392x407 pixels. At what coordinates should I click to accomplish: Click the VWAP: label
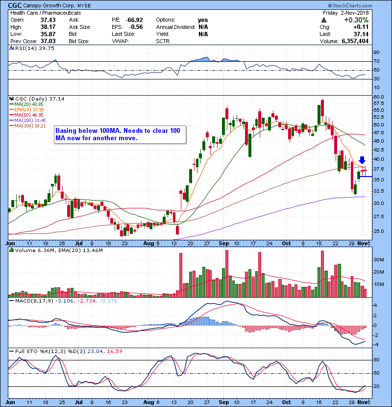coord(121,41)
